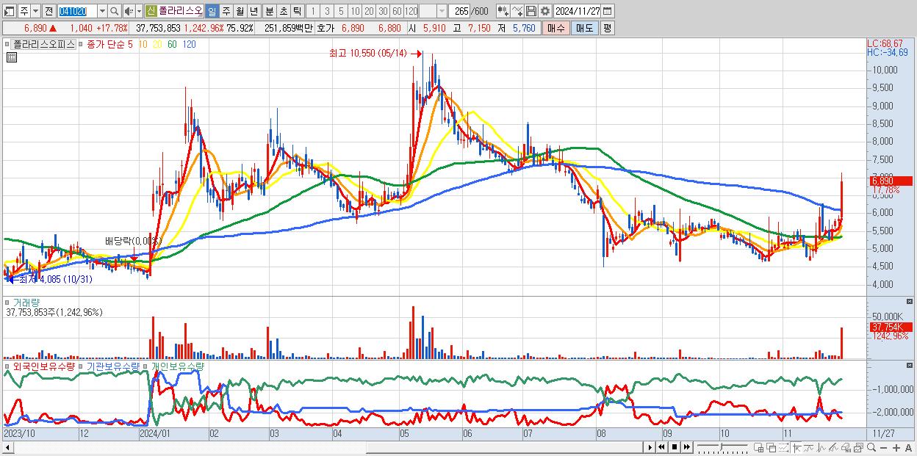
Task: Toggle the 틱 tick period button
Action: [x=296, y=11]
